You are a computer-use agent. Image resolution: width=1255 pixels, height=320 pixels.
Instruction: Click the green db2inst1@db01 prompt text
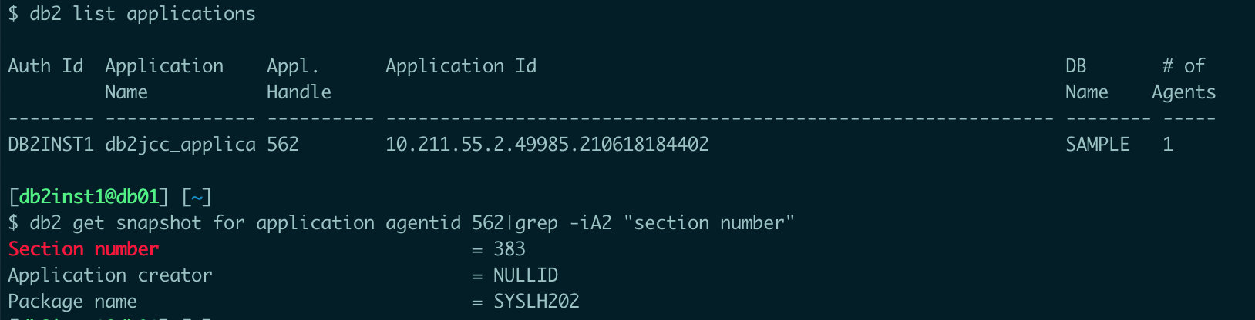(x=89, y=197)
